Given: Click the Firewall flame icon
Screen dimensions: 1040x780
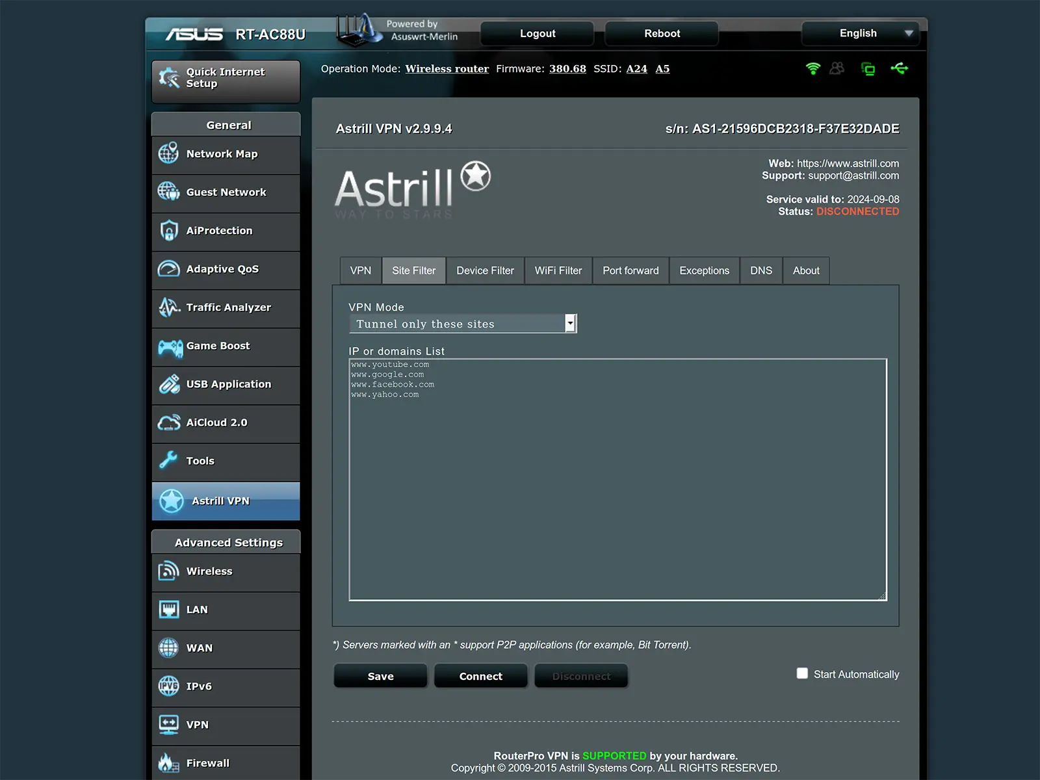Looking at the screenshot, I should coord(168,762).
